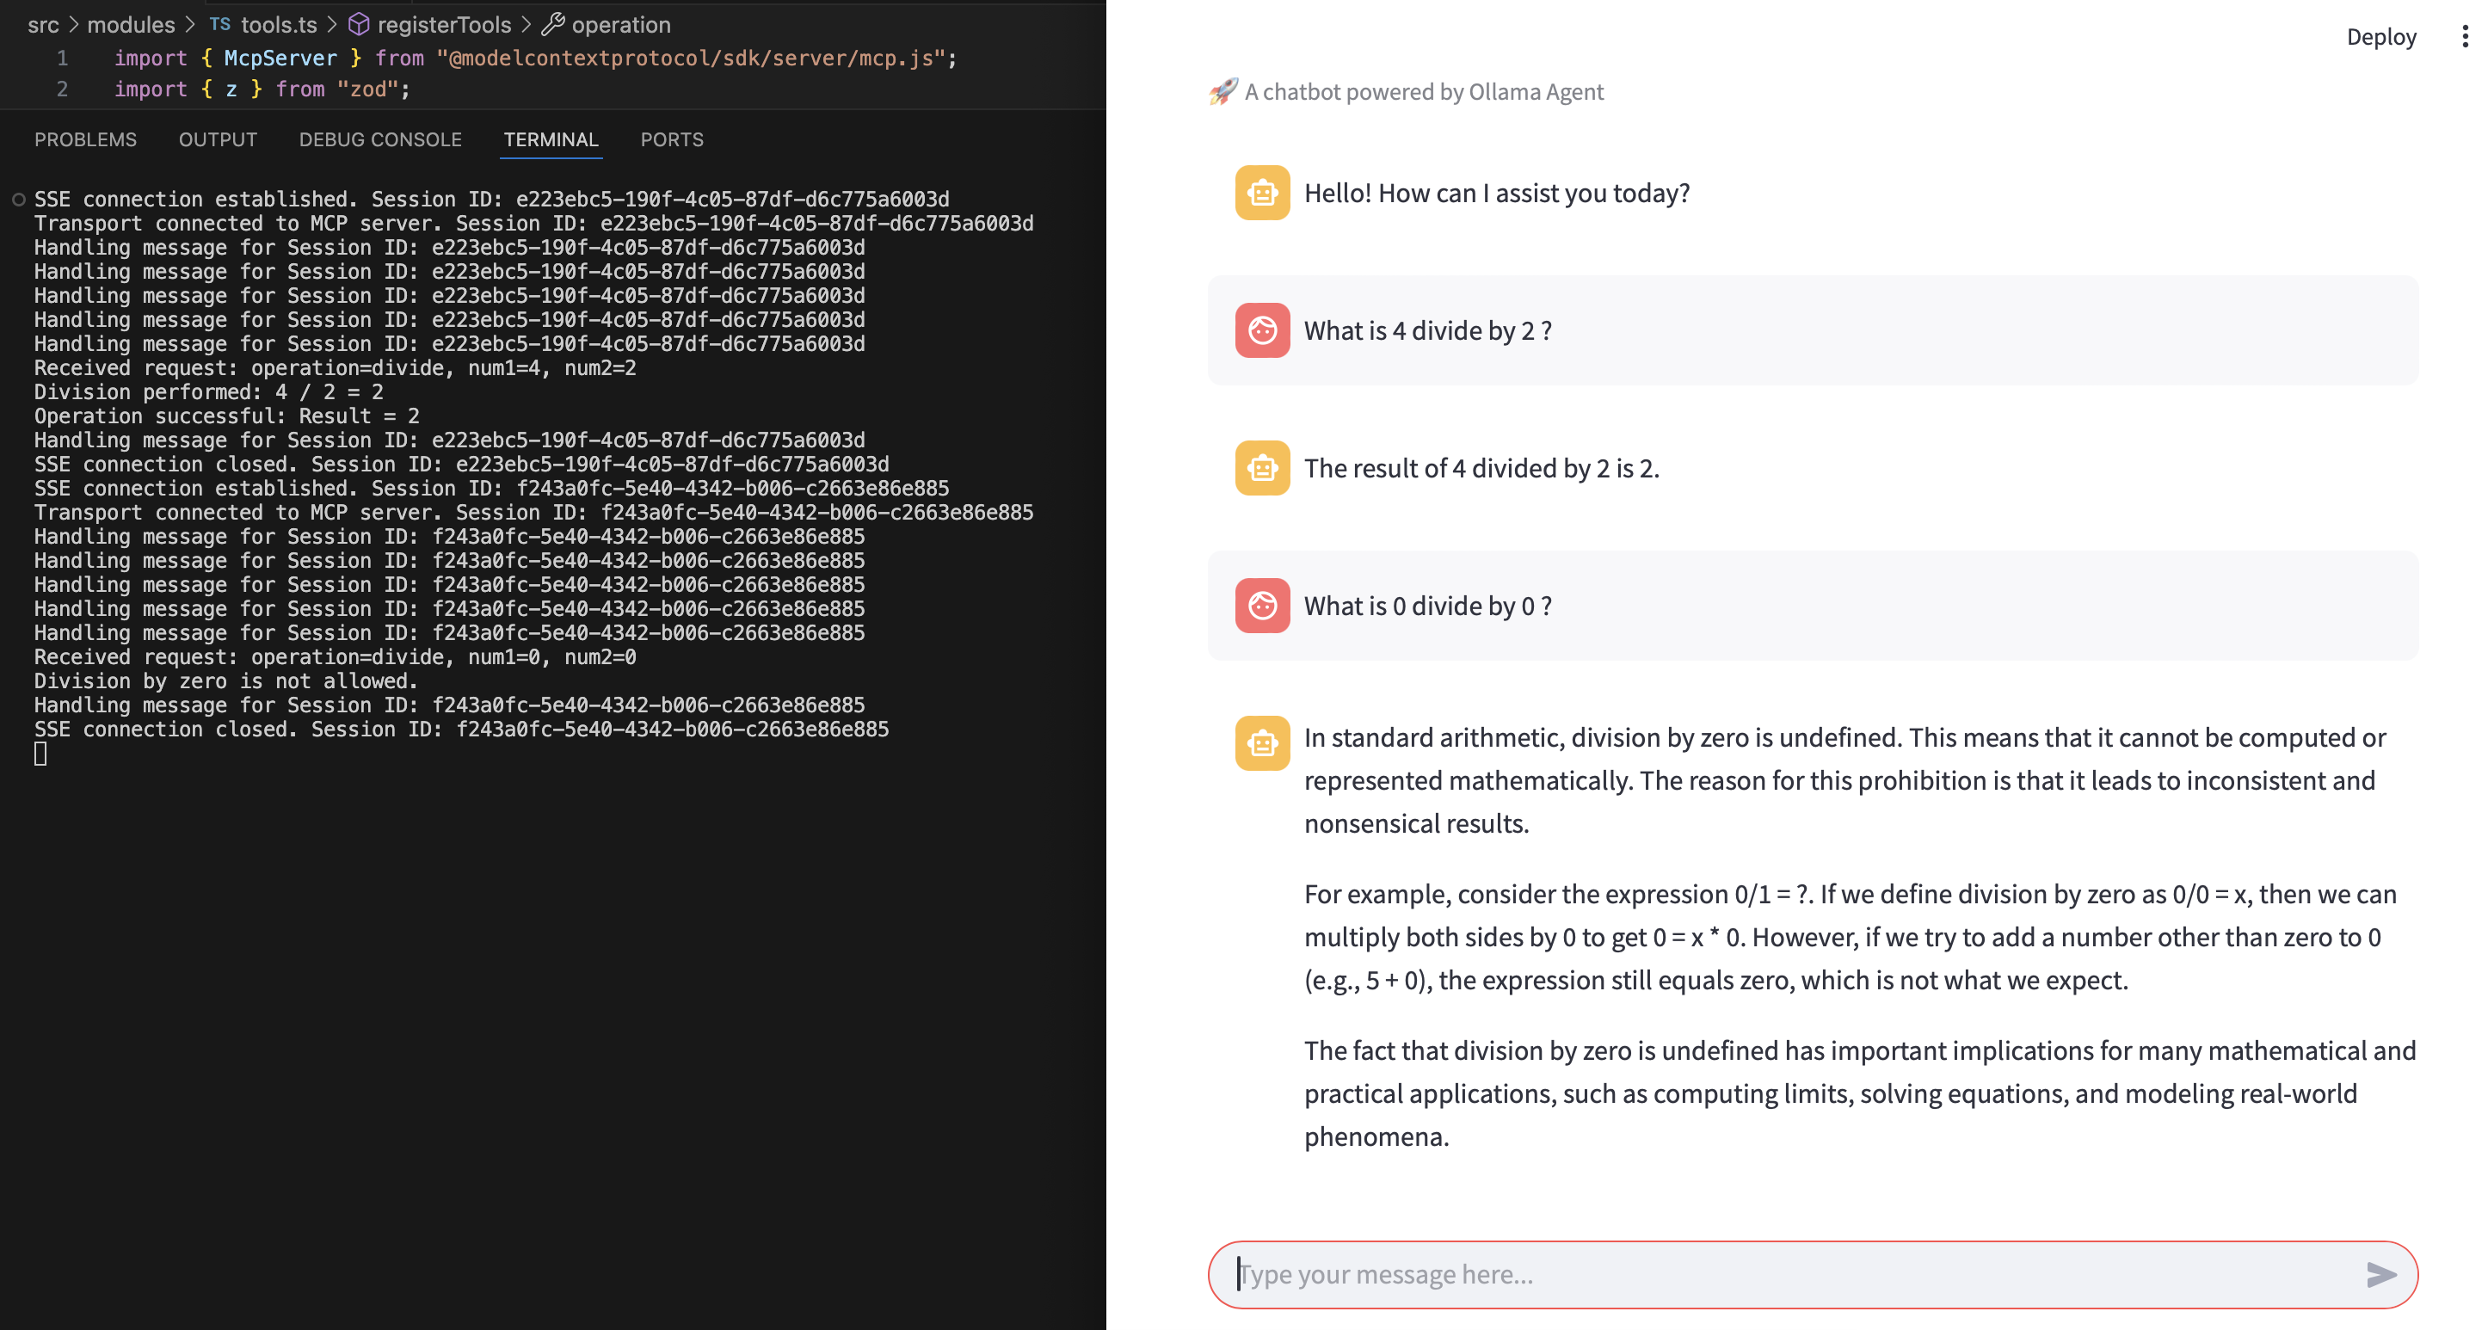Click "The result of 4 divided by 2 is 2."
2488x1330 pixels.
click(1481, 469)
